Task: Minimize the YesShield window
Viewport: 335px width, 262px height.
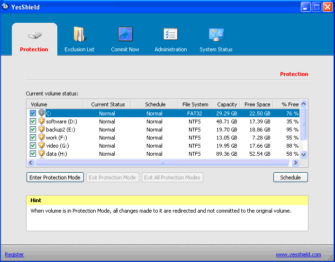Action: (306, 7)
